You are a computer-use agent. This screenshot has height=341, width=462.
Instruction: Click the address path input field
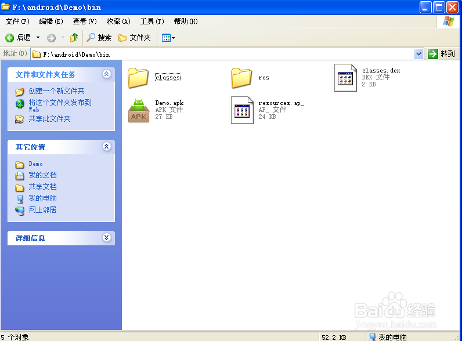(227, 54)
